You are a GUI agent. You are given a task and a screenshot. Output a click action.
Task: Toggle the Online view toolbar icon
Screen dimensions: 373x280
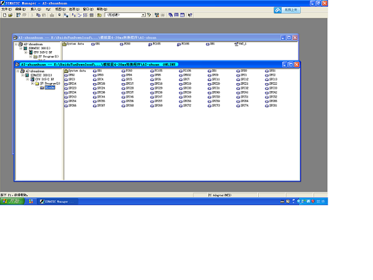[66, 15]
